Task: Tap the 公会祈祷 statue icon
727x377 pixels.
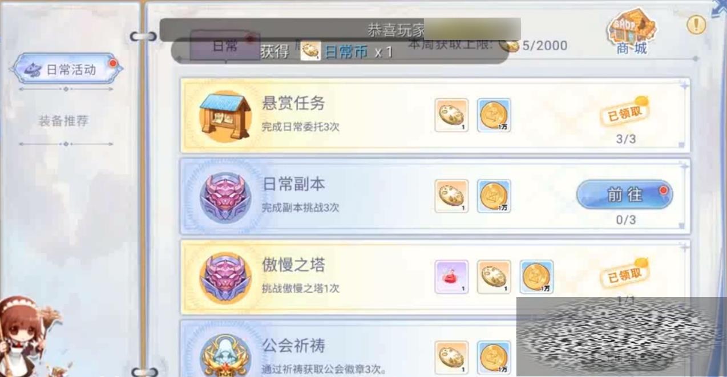Action: point(225,356)
